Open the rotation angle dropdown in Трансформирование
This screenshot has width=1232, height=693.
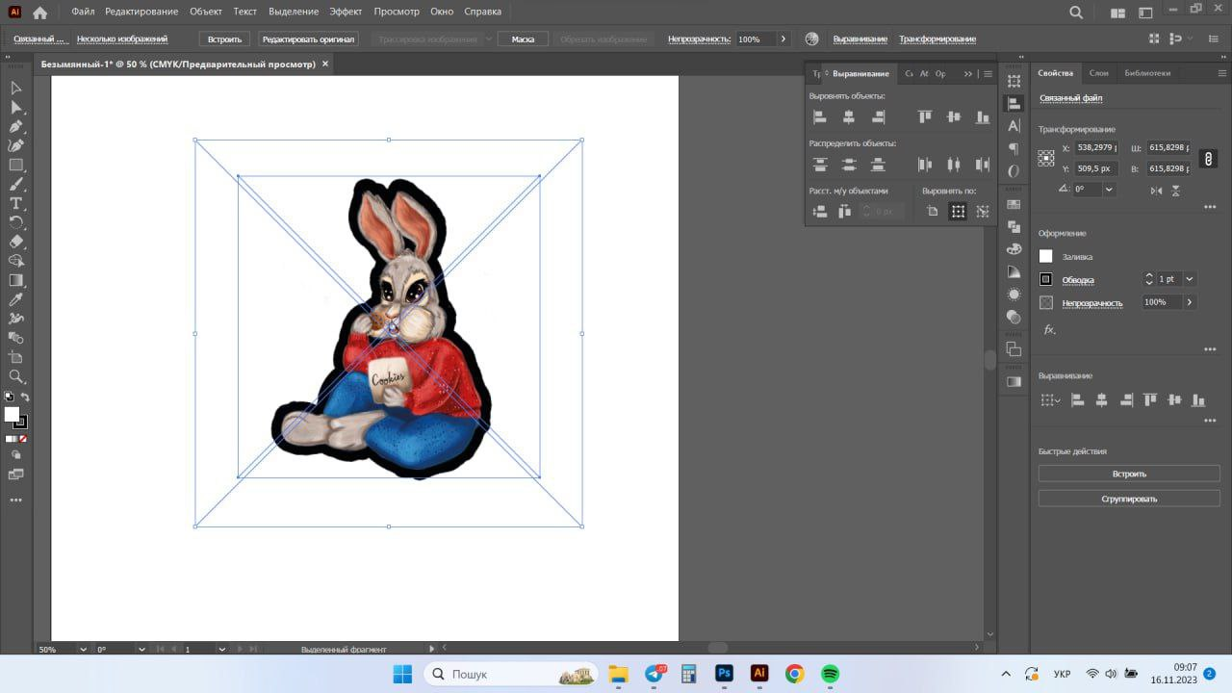coord(1109,190)
